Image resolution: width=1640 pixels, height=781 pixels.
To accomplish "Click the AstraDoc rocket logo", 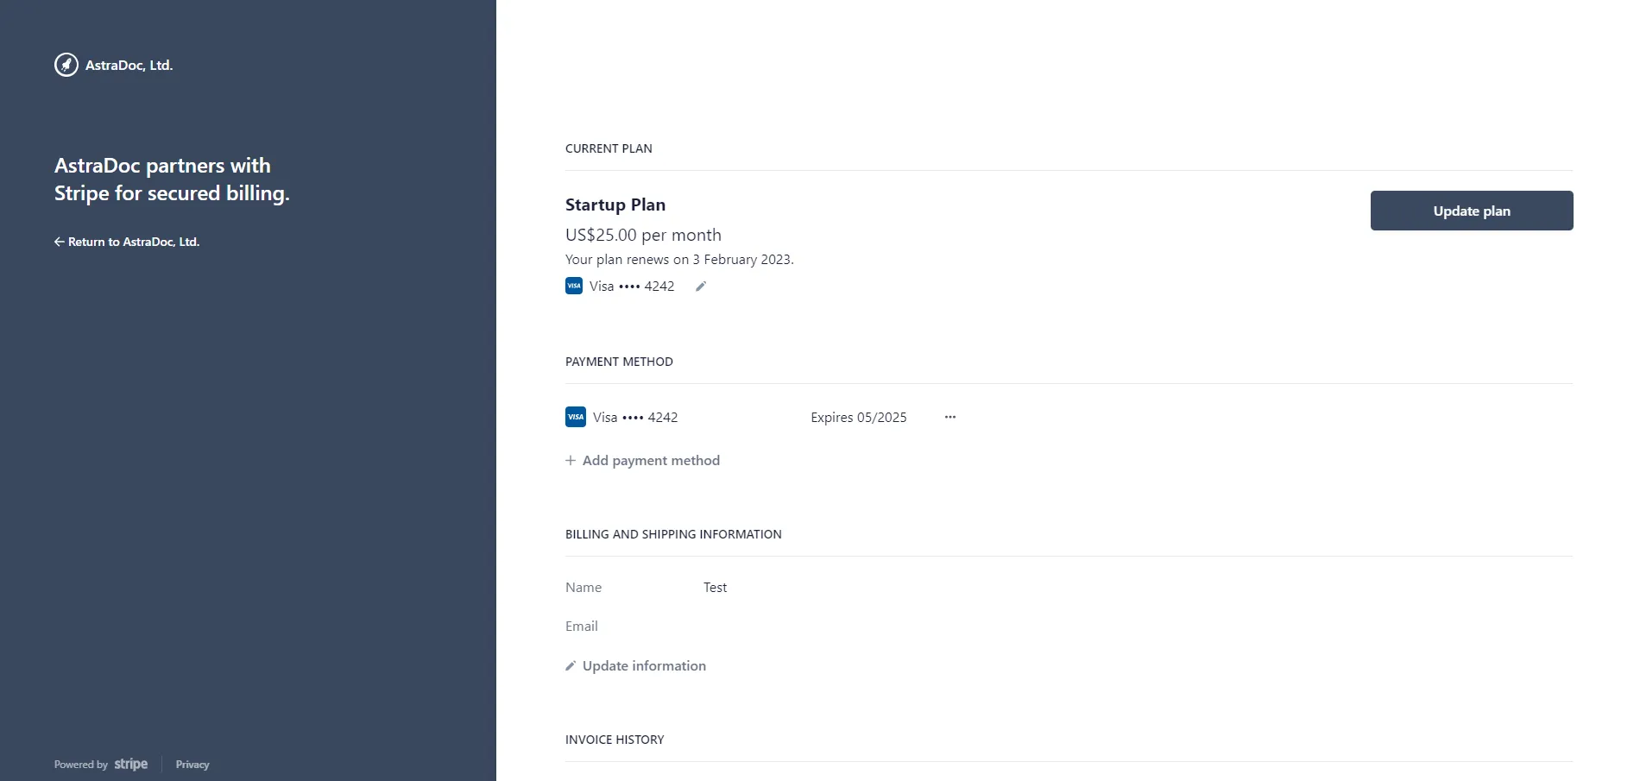I will coord(66,64).
